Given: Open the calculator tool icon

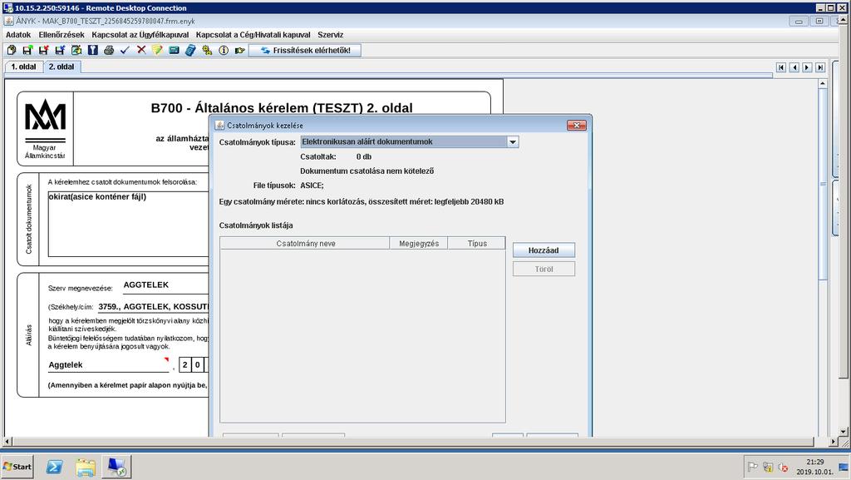Looking at the screenshot, I should (x=190, y=51).
